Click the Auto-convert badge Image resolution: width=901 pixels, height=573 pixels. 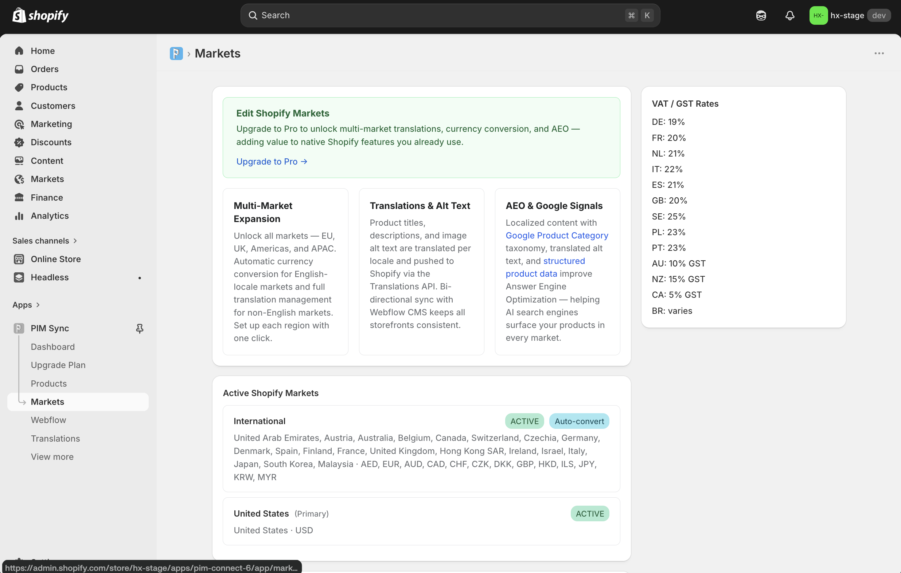tap(579, 421)
